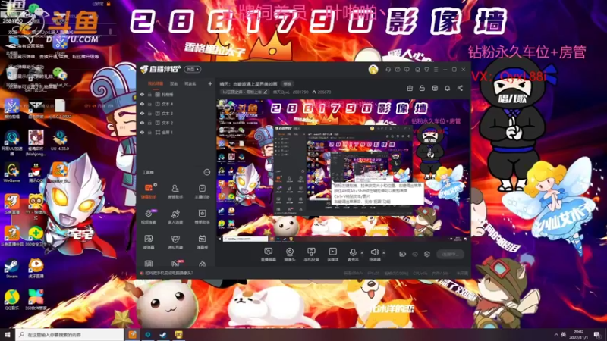Switch to the 我的场景 tab
607x341 pixels.
point(156,83)
